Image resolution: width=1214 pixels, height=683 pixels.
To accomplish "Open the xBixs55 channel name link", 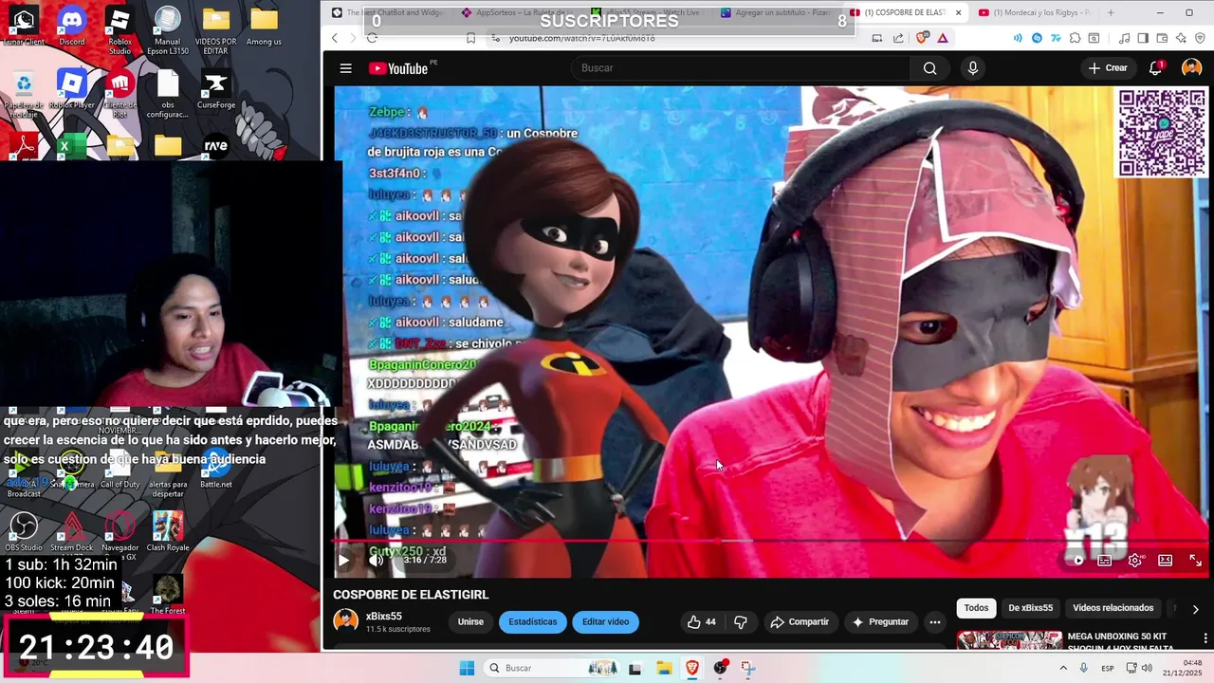I will (x=384, y=617).
